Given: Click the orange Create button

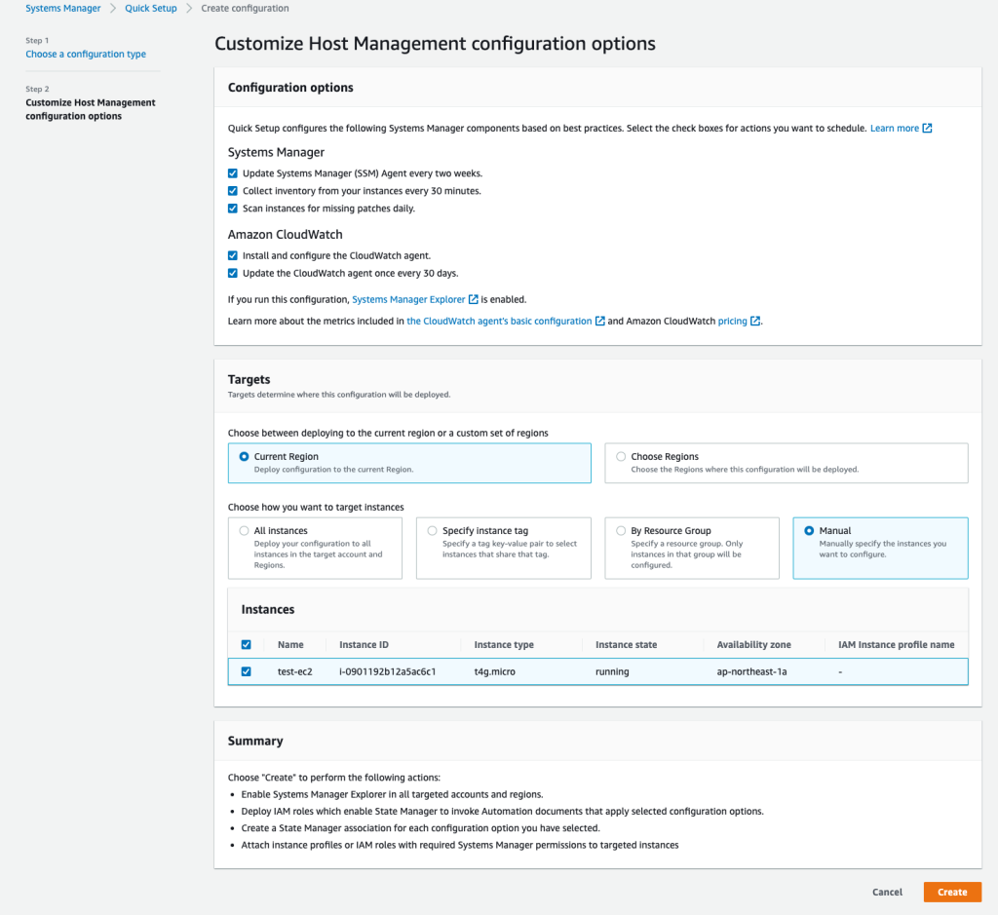Looking at the screenshot, I should pyautogui.click(x=952, y=892).
